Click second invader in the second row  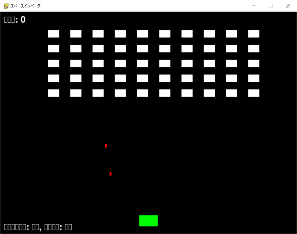[x=76, y=49]
